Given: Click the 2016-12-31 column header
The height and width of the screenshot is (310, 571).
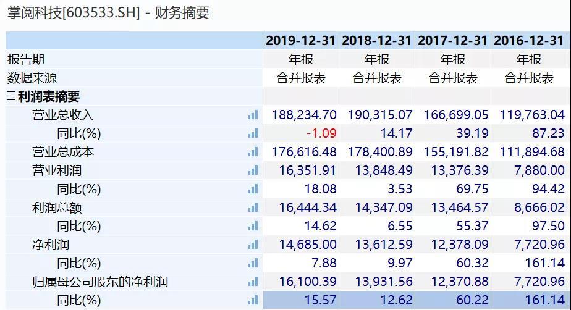Looking at the screenshot, I should click(x=529, y=41).
